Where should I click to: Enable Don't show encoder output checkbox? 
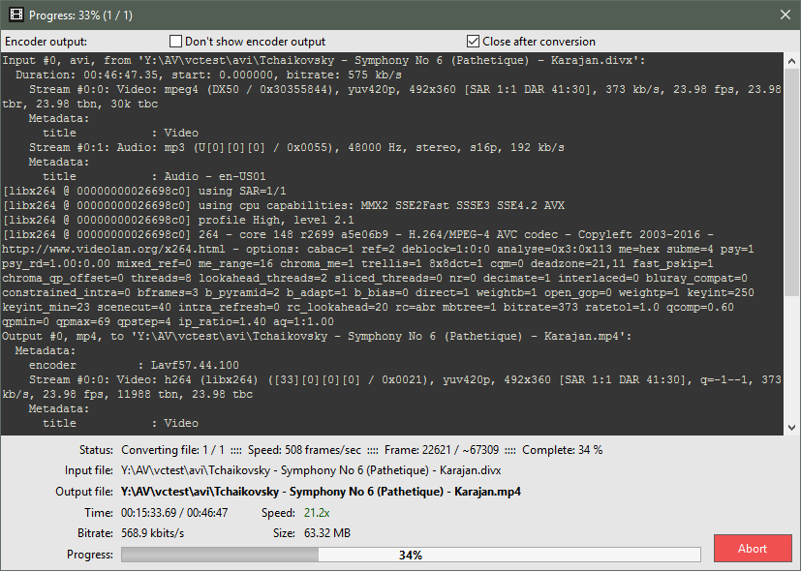click(x=175, y=42)
